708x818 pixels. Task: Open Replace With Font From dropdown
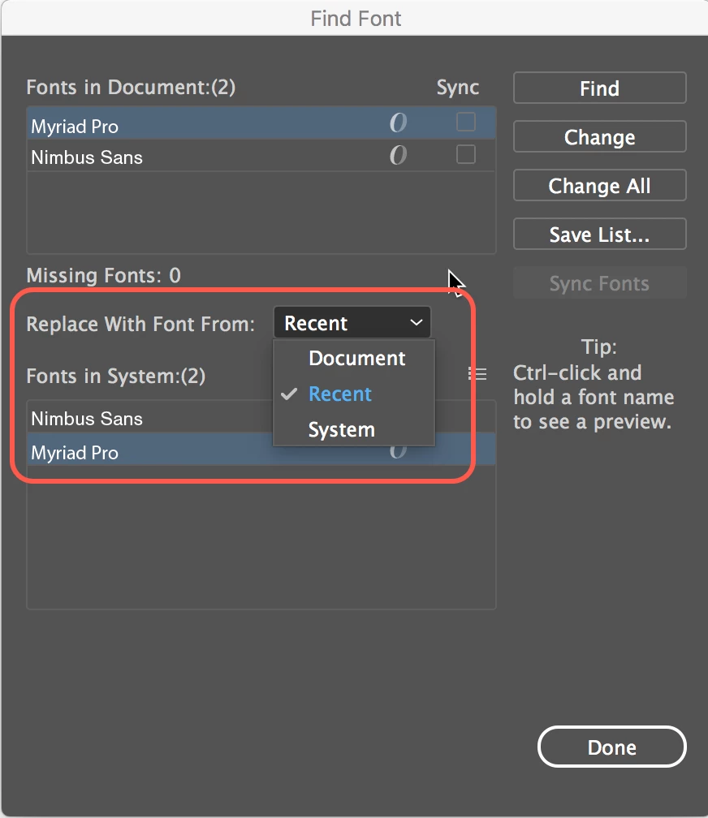pyautogui.click(x=352, y=323)
